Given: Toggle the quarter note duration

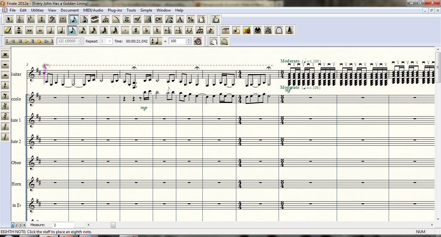Looking at the screenshot, I should coord(61,30).
